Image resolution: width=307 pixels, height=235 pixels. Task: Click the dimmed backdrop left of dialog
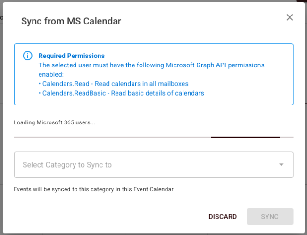pyautogui.click(x=1, y=118)
